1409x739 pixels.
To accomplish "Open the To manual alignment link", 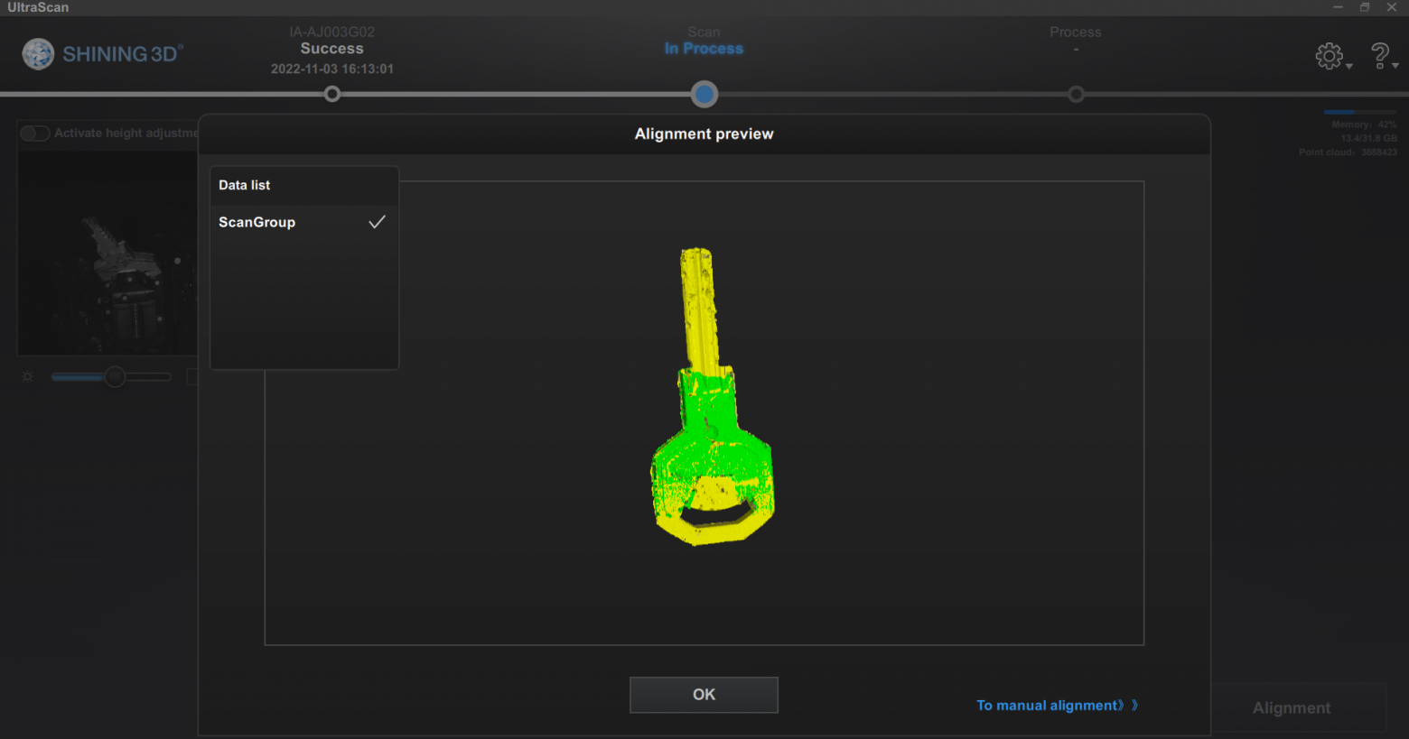I will click(x=1050, y=705).
